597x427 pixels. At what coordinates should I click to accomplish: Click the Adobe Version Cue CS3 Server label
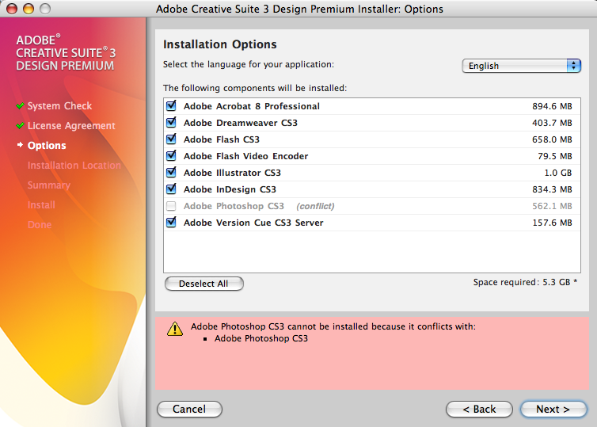point(253,223)
